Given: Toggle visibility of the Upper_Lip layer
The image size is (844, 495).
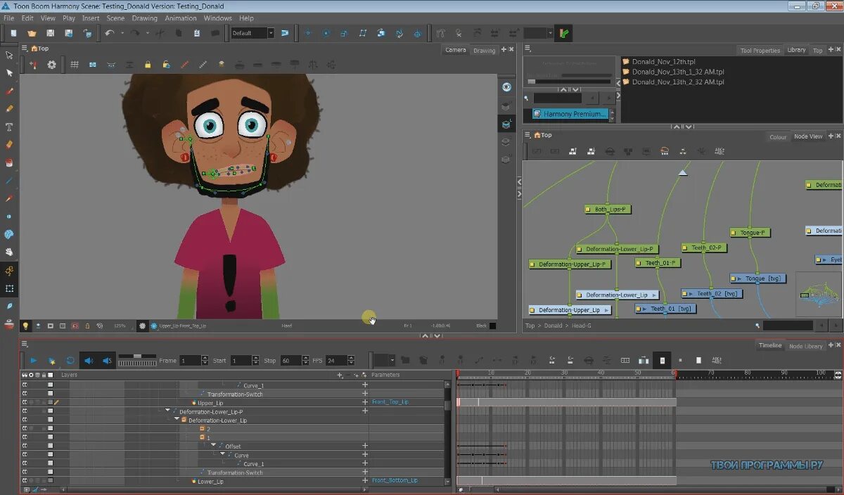Looking at the screenshot, I should (x=25, y=403).
